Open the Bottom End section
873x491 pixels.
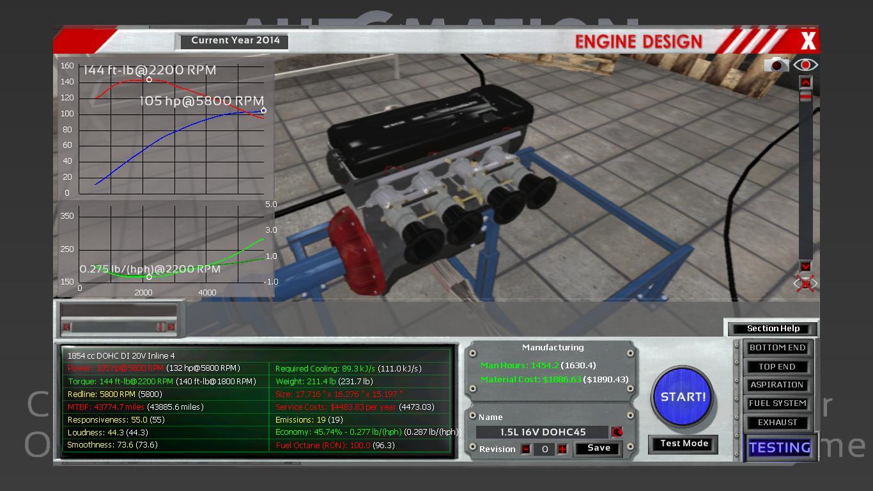(777, 348)
